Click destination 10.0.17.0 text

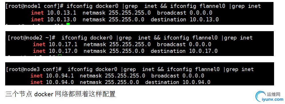click(184, 51)
